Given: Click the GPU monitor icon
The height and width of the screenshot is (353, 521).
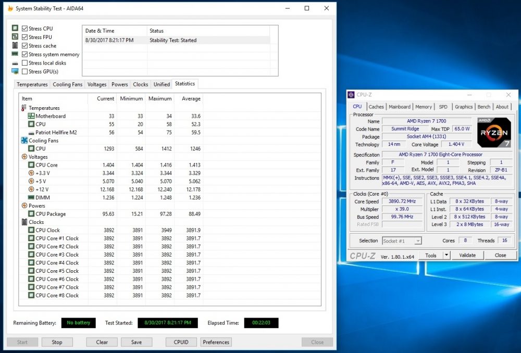Looking at the screenshot, I should 15,71.
